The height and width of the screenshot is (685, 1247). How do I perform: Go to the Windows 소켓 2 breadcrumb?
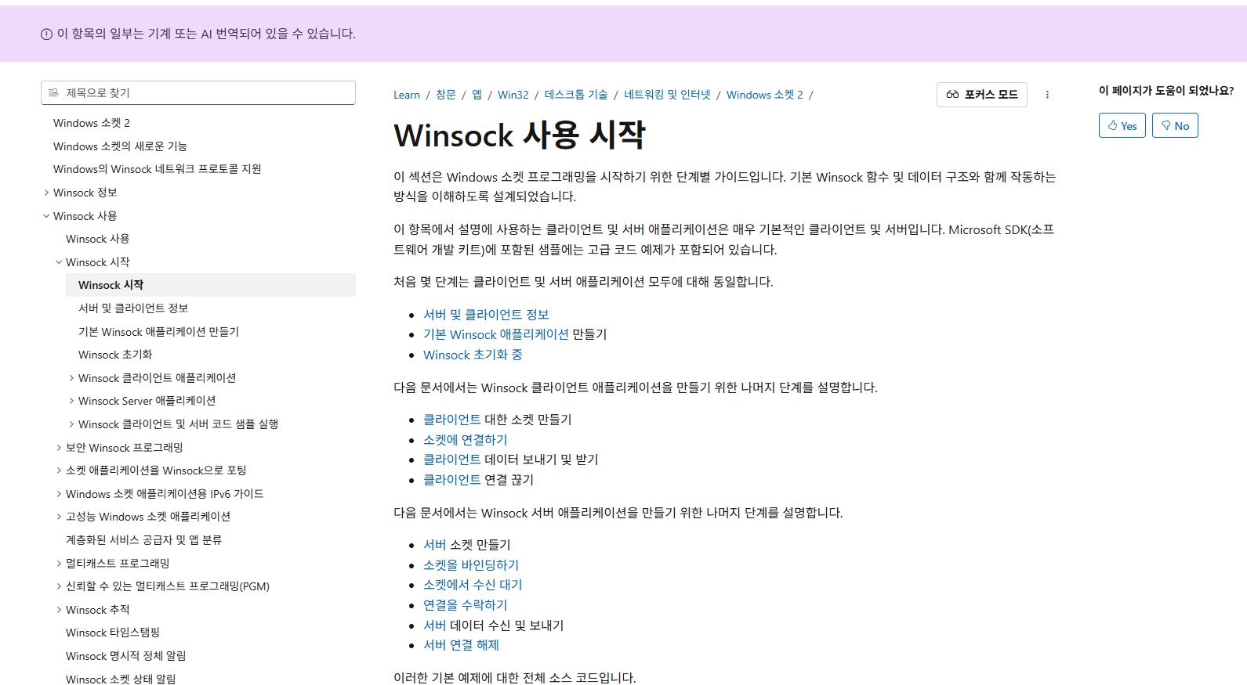(x=765, y=95)
